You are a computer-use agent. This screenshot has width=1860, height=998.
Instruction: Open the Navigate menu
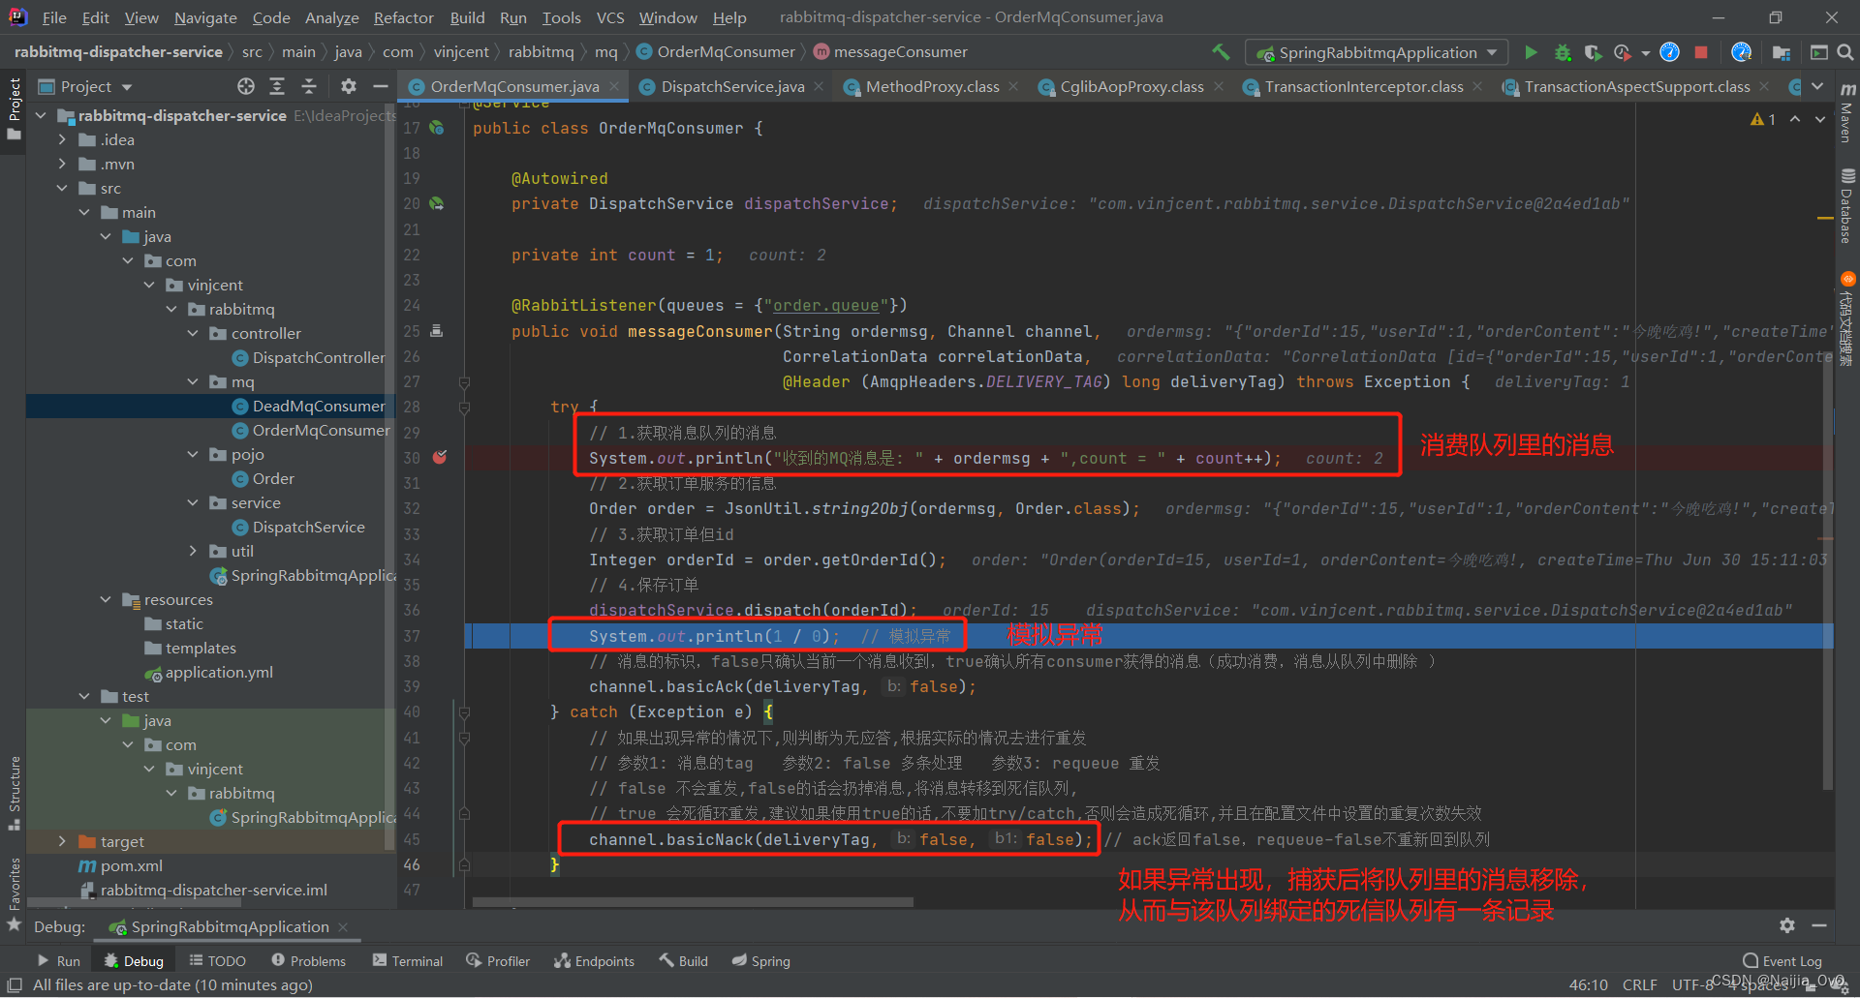click(205, 17)
